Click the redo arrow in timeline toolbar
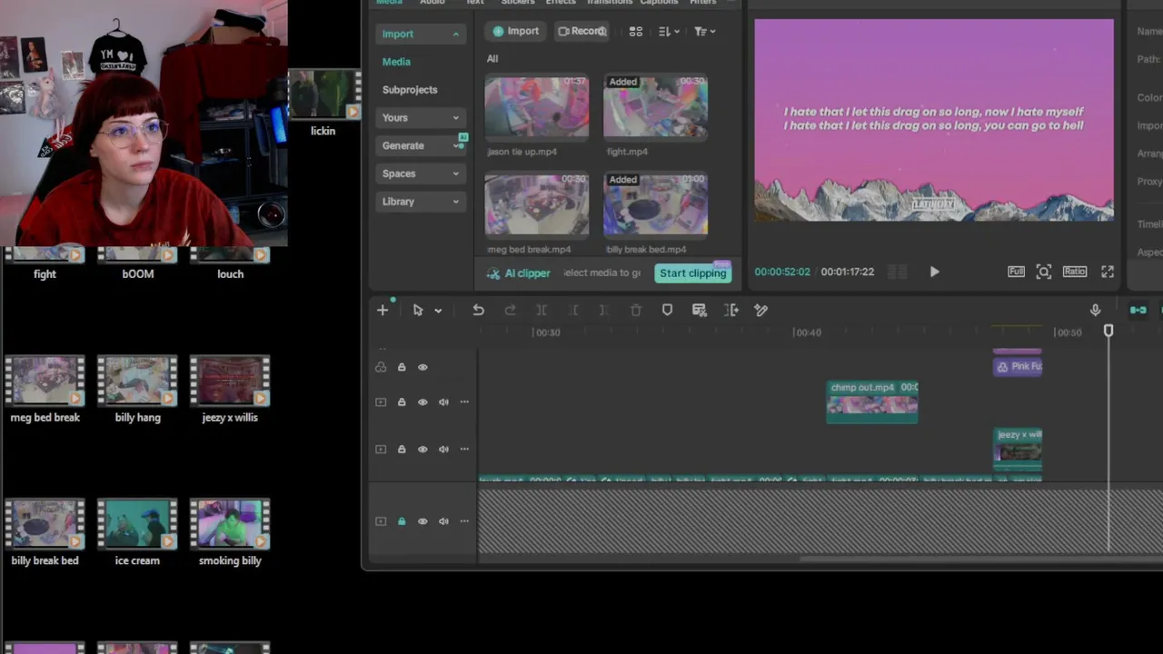 [x=510, y=311]
